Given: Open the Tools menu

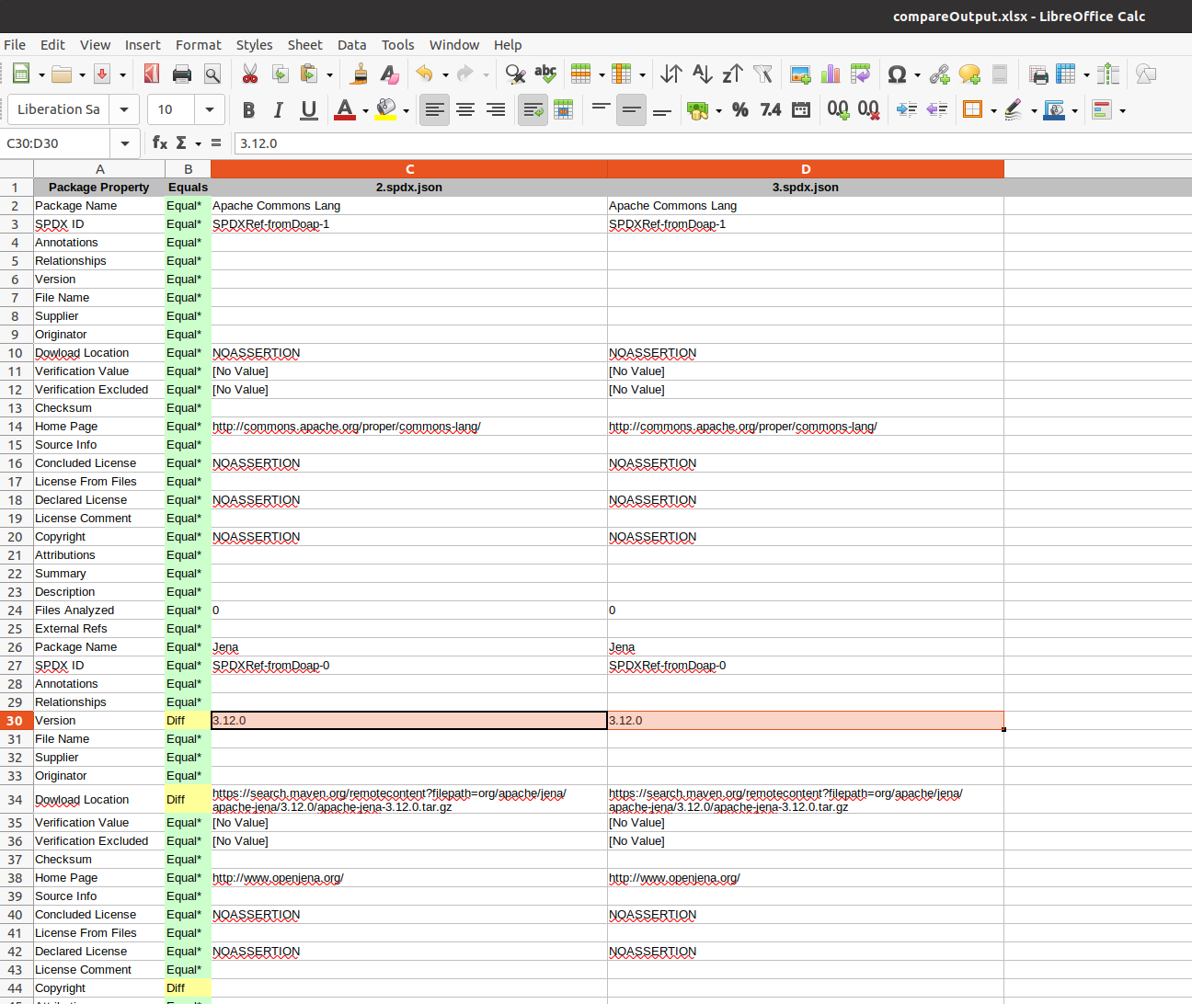Looking at the screenshot, I should click(x=397, y=45).
